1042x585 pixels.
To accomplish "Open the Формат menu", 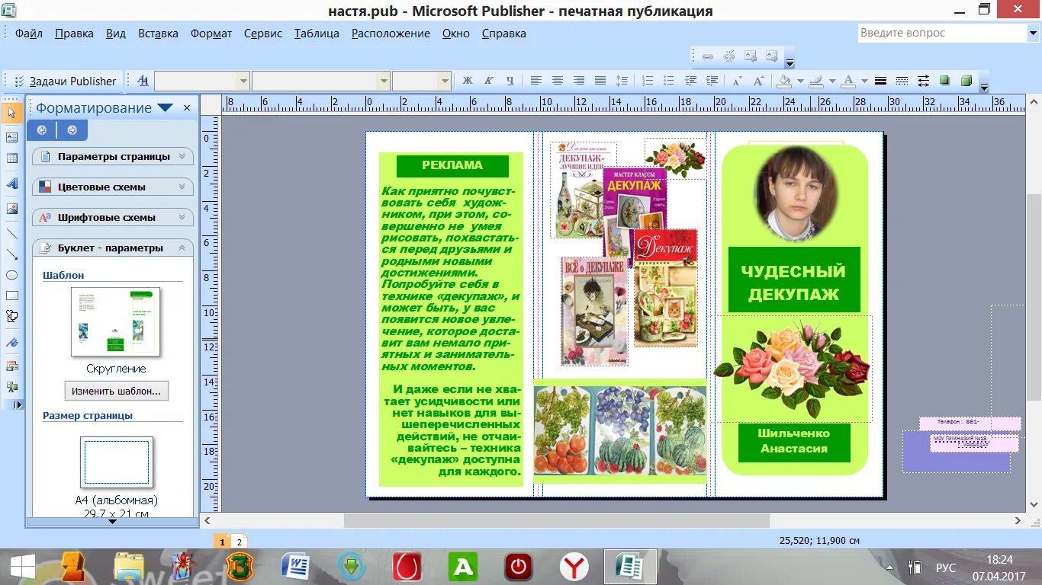I will coord(211,34).
